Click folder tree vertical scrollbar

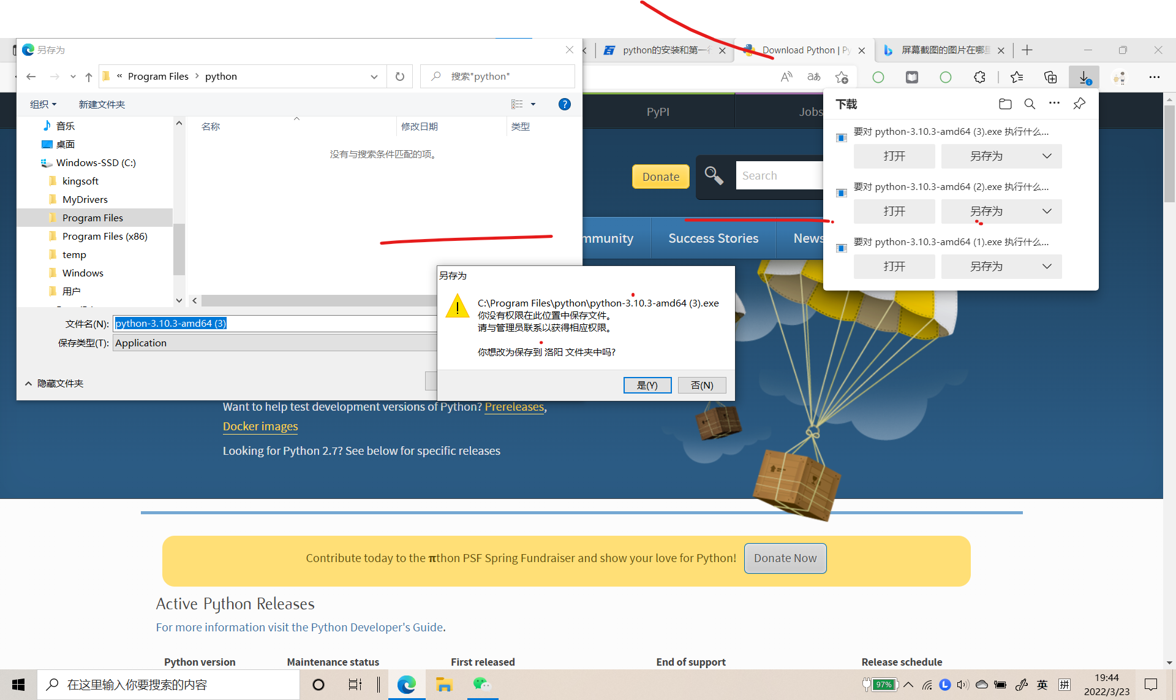[x=179, y=248]
